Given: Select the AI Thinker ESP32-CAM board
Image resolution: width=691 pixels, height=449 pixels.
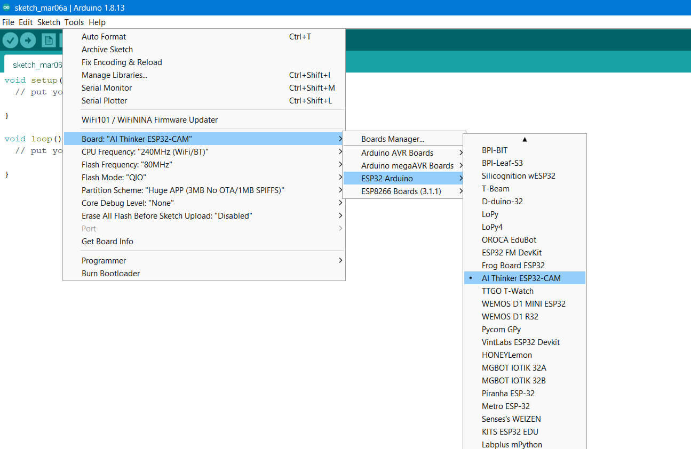Looking at the screenshot, I should pos(521,278).
